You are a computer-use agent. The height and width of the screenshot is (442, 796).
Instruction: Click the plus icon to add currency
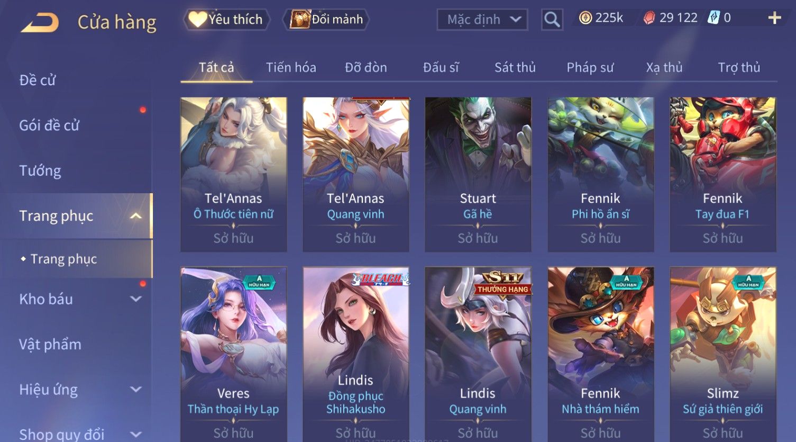(x=774, y=19)
